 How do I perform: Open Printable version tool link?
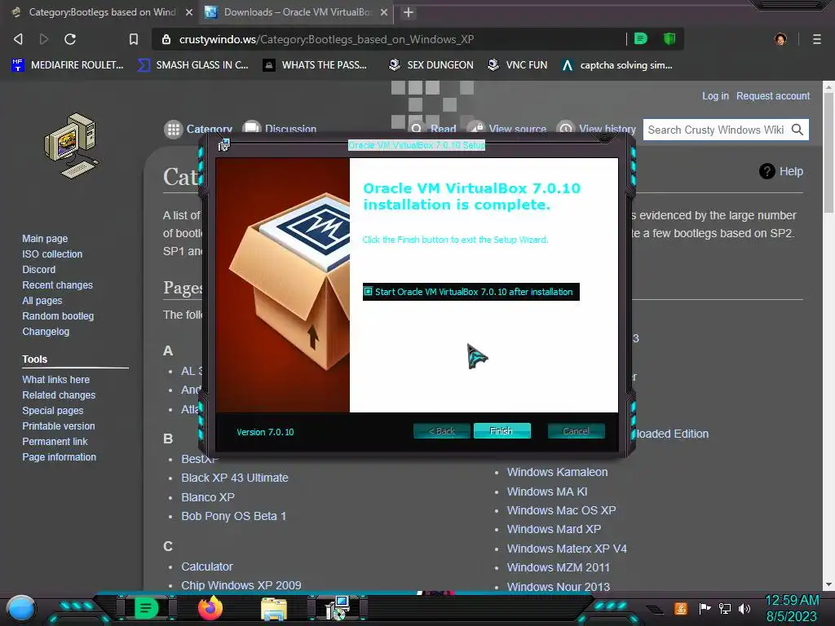(59, 425)
